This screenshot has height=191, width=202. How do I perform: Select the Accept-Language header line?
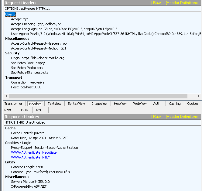tap(64, 29)
